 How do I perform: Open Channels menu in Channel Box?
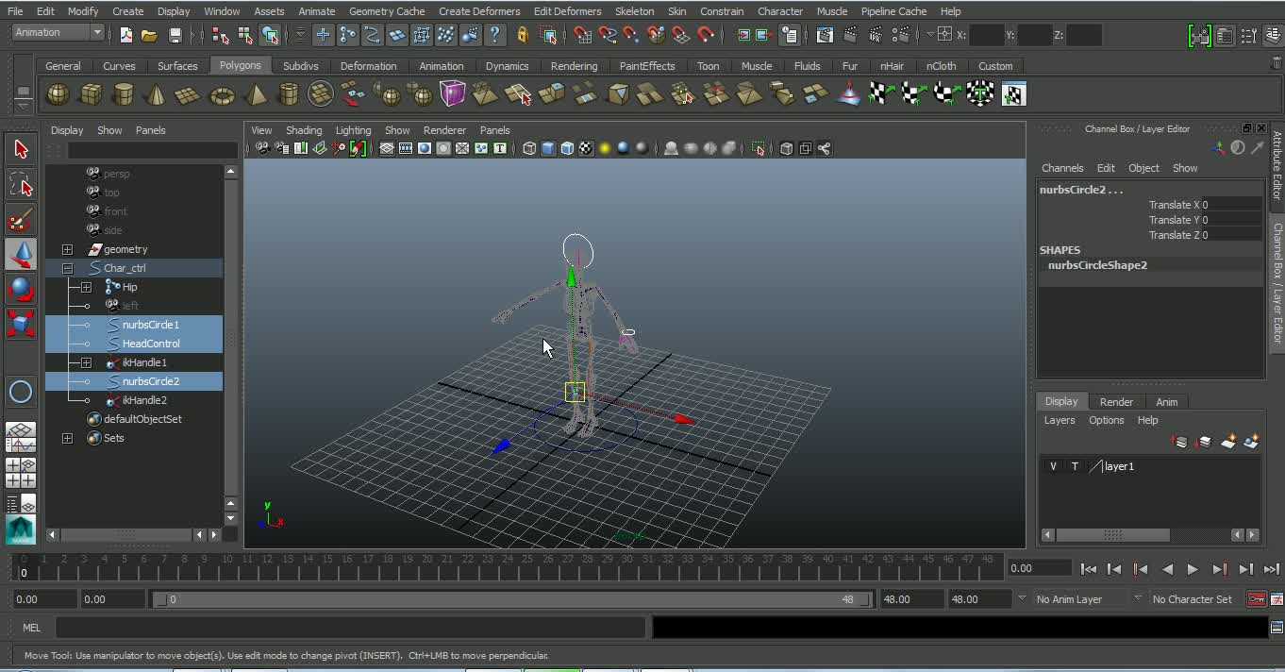coord(1062,168)
